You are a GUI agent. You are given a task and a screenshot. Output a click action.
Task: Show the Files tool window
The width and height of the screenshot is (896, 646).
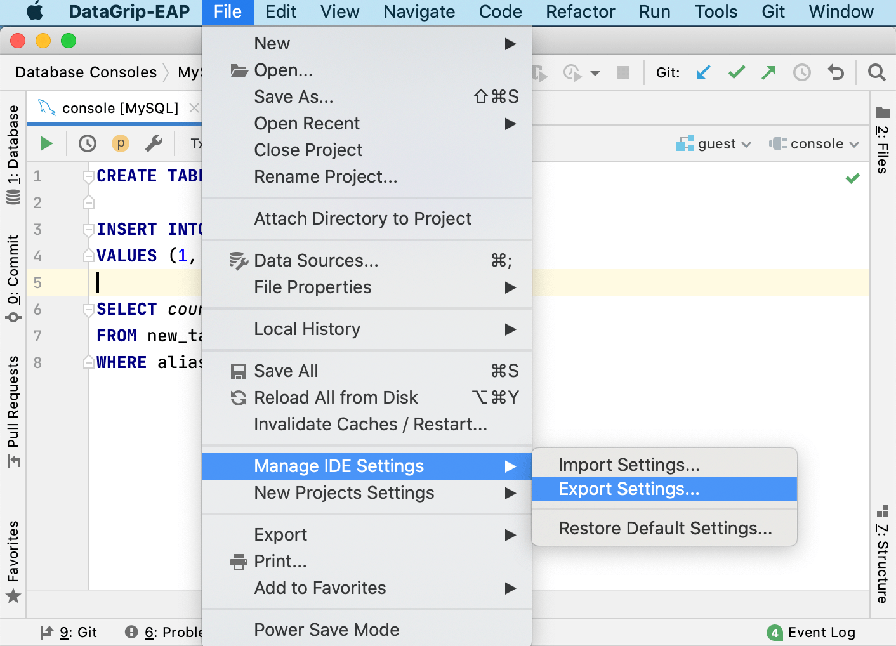(x=881, y=136)
